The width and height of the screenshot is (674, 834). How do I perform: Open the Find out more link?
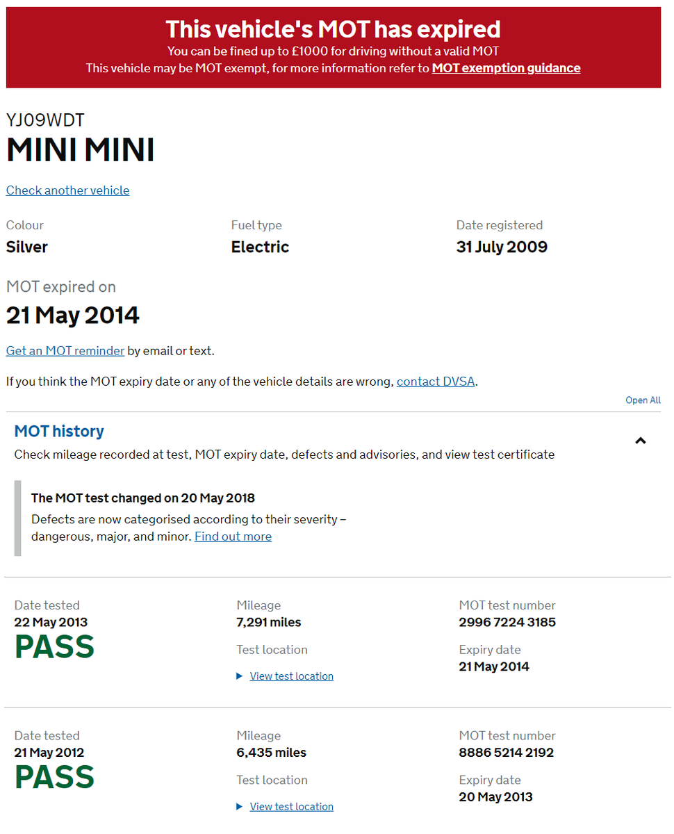pyautogui.click(x=233, y=537)
